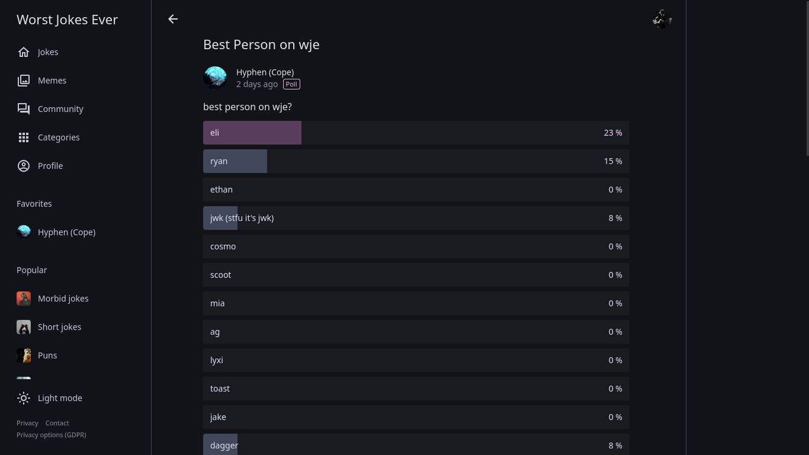Click the back arrow icon
Image resolution: width=809 pixels, height=455 pixels.
coord(173,19)
